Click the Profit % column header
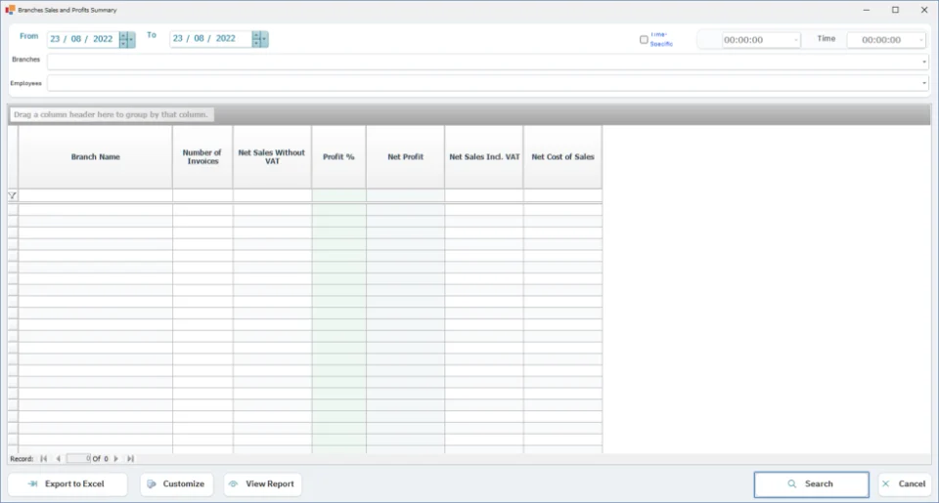The width and height of the screenshot is (939, 503). (x=339, y=156)
